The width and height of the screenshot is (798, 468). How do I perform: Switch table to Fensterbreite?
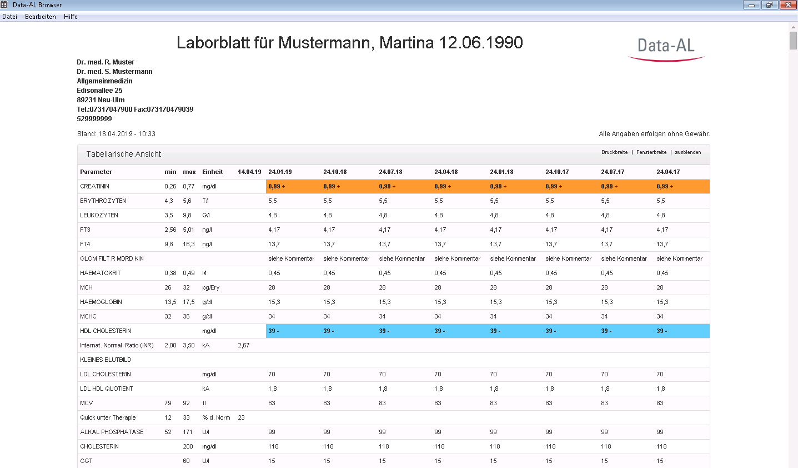(x=651, y=152)
